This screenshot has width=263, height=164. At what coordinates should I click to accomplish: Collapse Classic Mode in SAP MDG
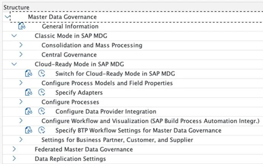coord(14,36)
